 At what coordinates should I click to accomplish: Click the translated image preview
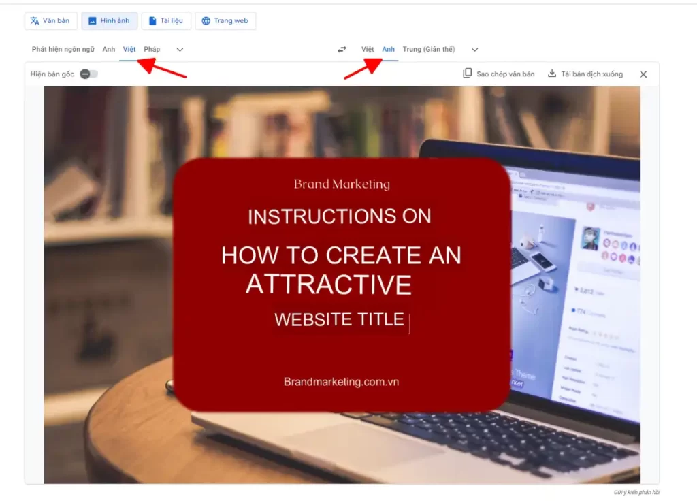(342, 285)
